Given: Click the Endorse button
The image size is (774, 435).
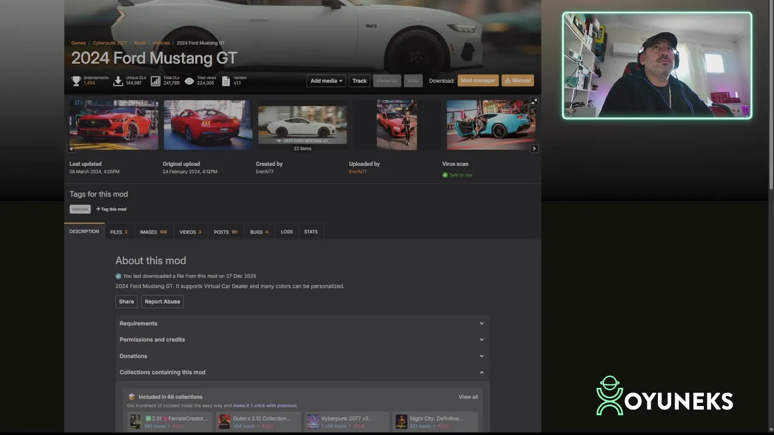Looking at the screenshot, I should (x=387, y=80).
